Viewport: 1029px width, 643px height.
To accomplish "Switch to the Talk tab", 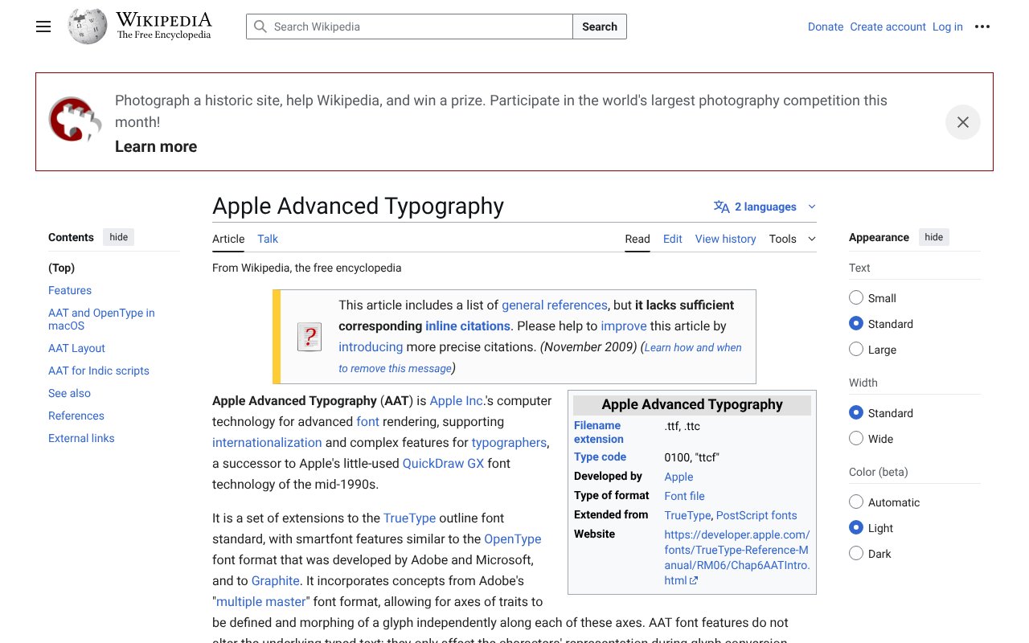I will pyautogui.click(x=268, y=239).
